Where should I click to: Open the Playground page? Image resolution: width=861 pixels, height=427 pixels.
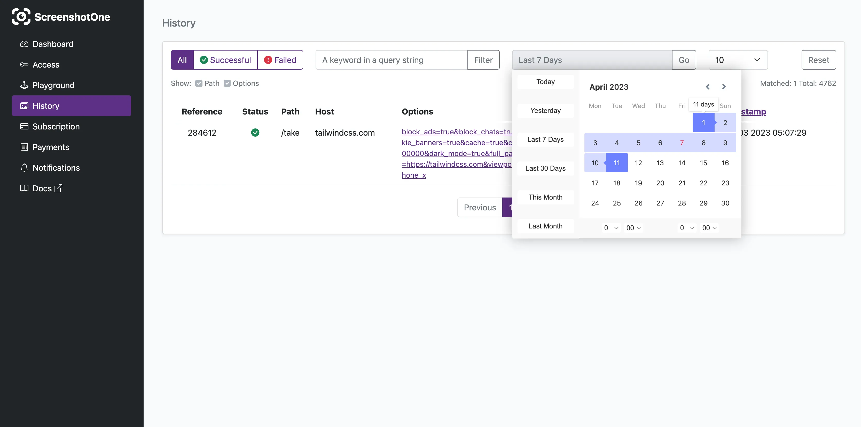pyautogui.click(x=53, y=85)
